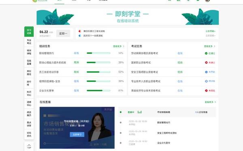Click red status icon on 高级经济专业技术资格考试 row
Image resolution: width=243 pixels, height=151 pixels.
(206, 91)
